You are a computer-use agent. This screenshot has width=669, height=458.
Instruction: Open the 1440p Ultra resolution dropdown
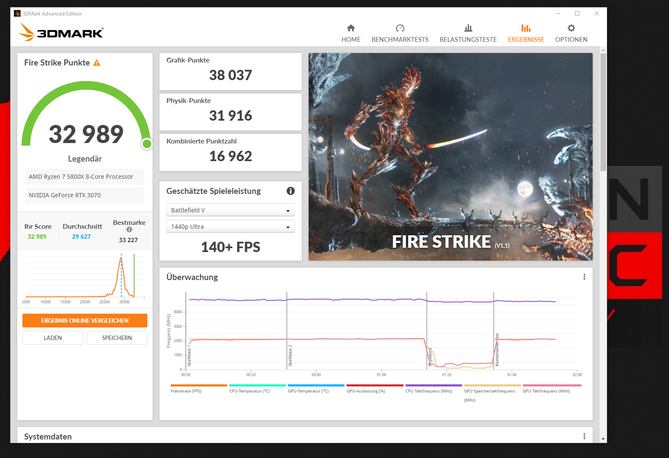tap(231, 226)
